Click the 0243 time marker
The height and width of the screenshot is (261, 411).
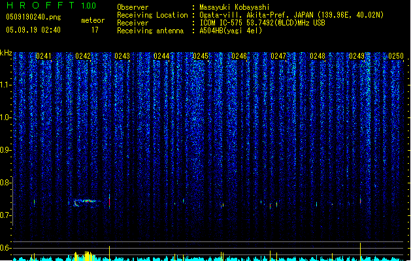(122, 56)
